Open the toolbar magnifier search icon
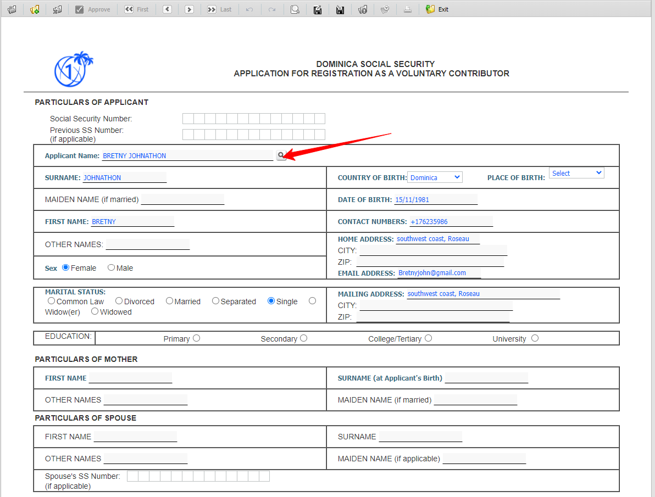Image resolution: width=655 pixels, height=497 pixels. [x=295, y=9]
